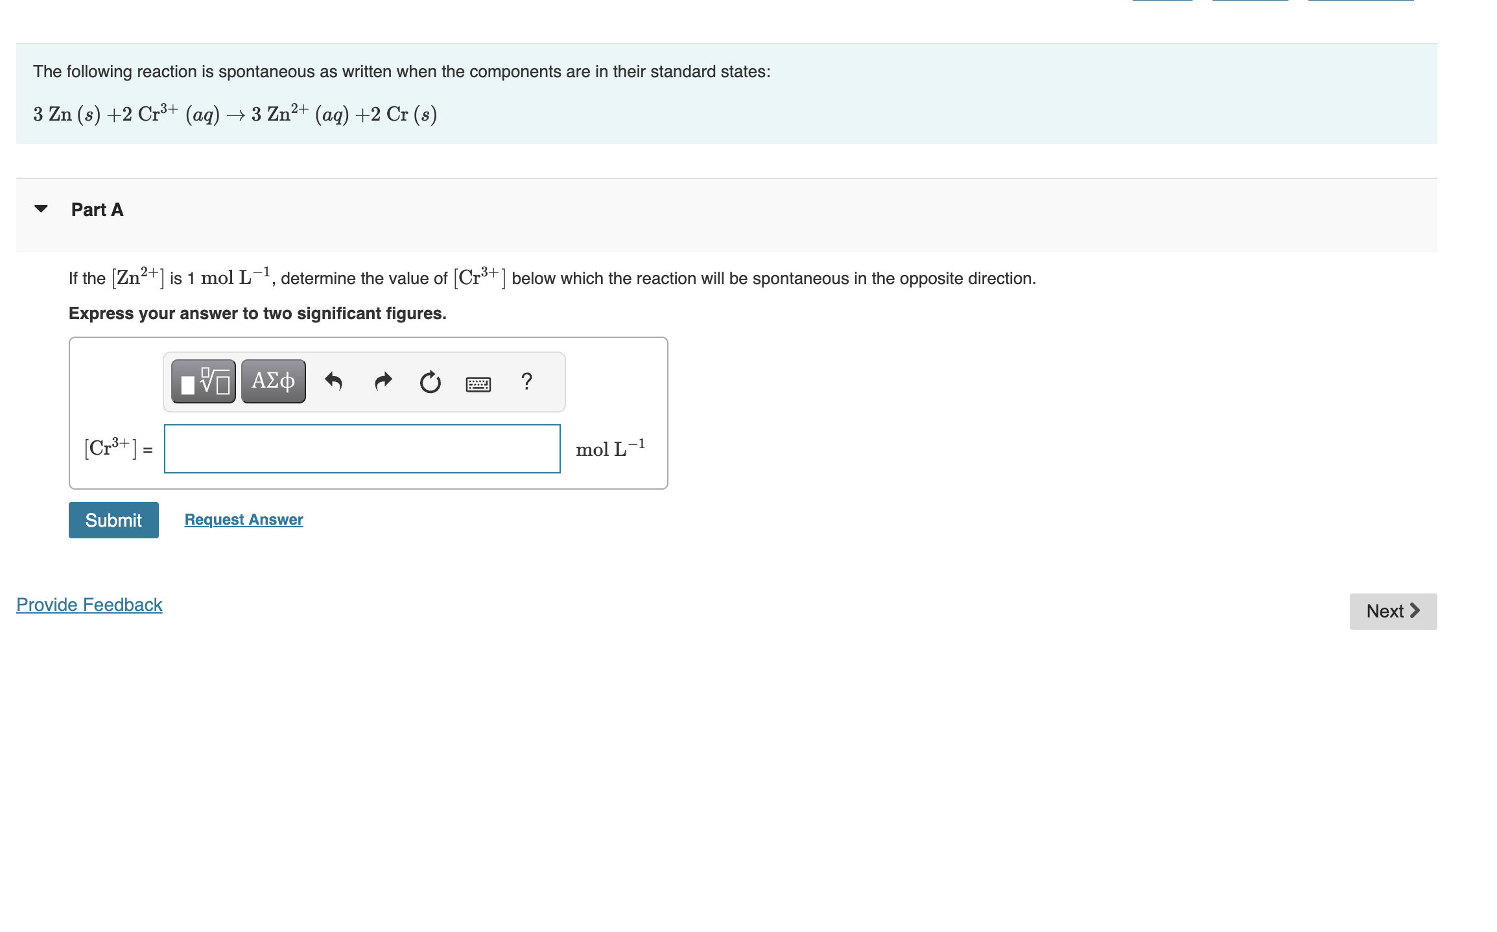
Task: Open Provide Feedback link
Action: coord(89,604)
